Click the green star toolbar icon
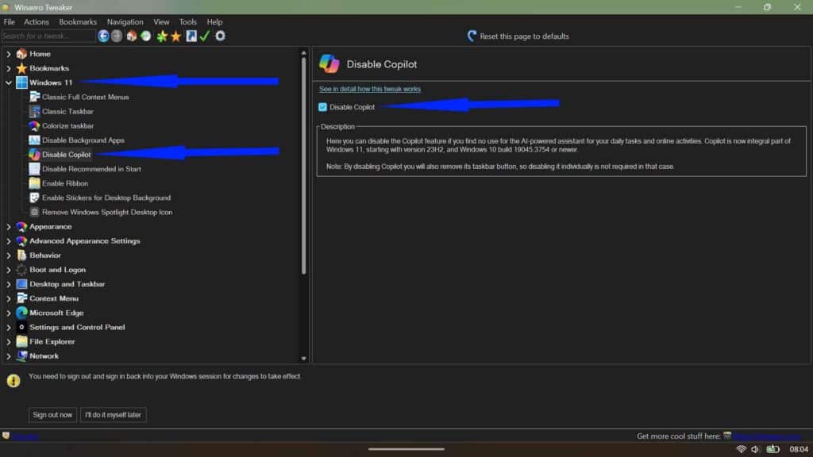Image resolution: width=813 pixels, height=457 pixels. (161, 36)
